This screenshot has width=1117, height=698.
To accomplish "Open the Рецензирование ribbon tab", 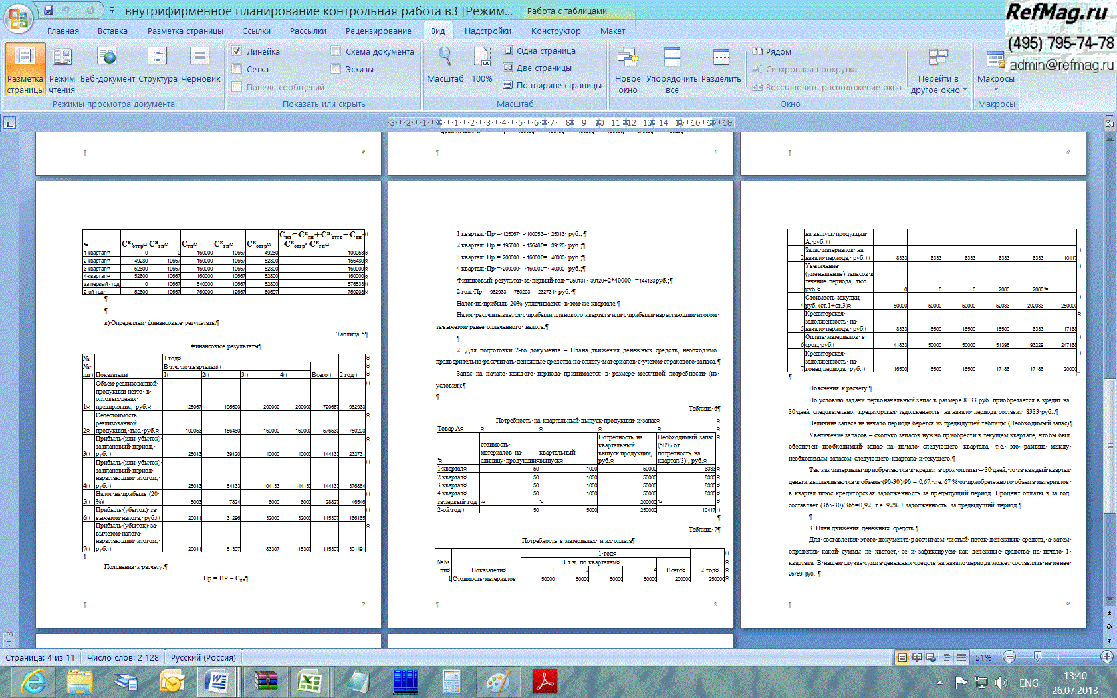I will (x=378, y=31).
